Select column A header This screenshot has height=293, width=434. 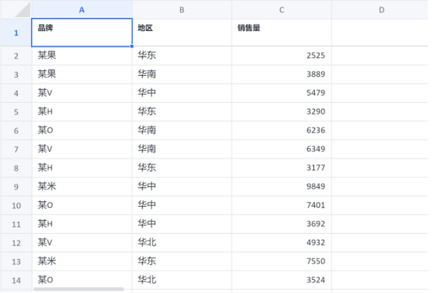click(82, 9)
